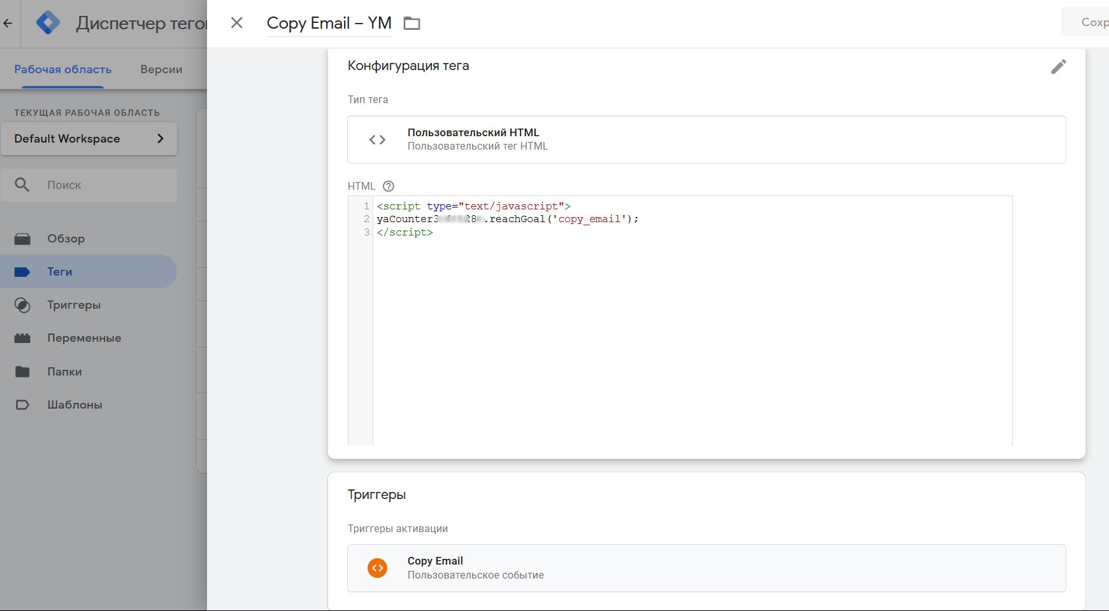Close the Copy Email – YM tag editor

point(237,23)
